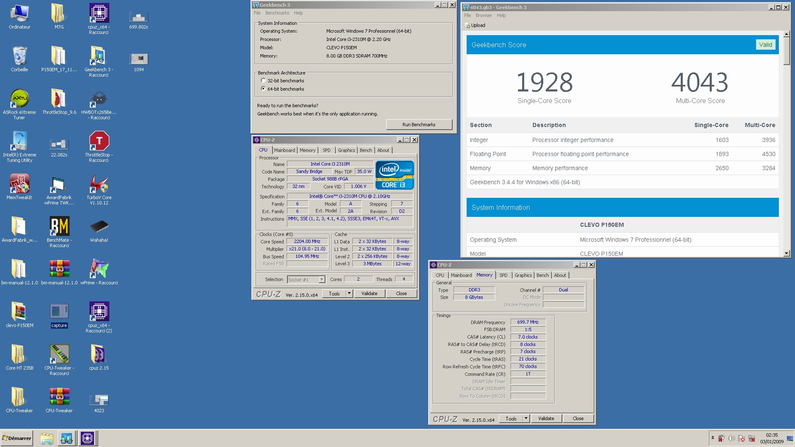Open the cpuz 2.15 folder icon
The width and height of the screenshot is (795, 447).
pyautogui.click(x=99, y=358)
